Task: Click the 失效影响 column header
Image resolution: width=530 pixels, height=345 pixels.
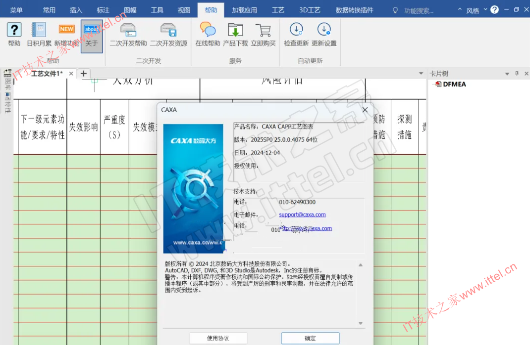Action: pos(84,127)
